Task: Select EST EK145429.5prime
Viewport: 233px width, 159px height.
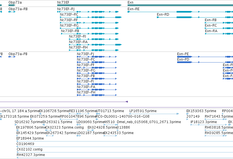Action: point(31,133)
